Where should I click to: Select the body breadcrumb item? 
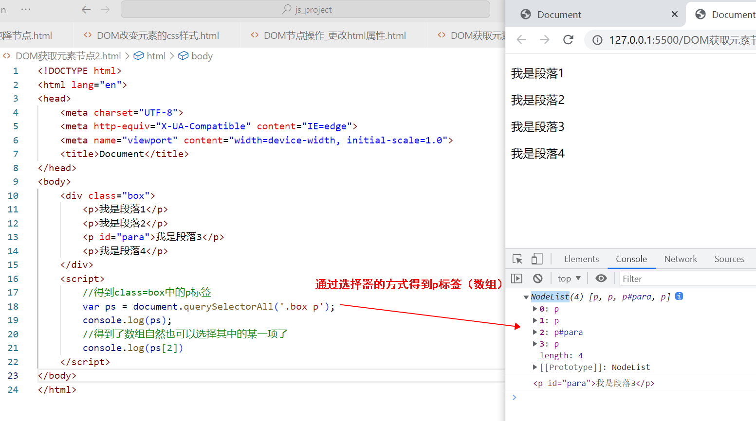(202, 56)
